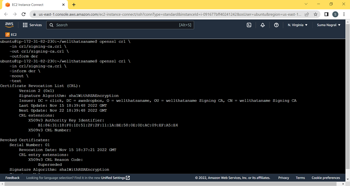Open a new browser tab
350x186 pixels.
click(74, 4)
